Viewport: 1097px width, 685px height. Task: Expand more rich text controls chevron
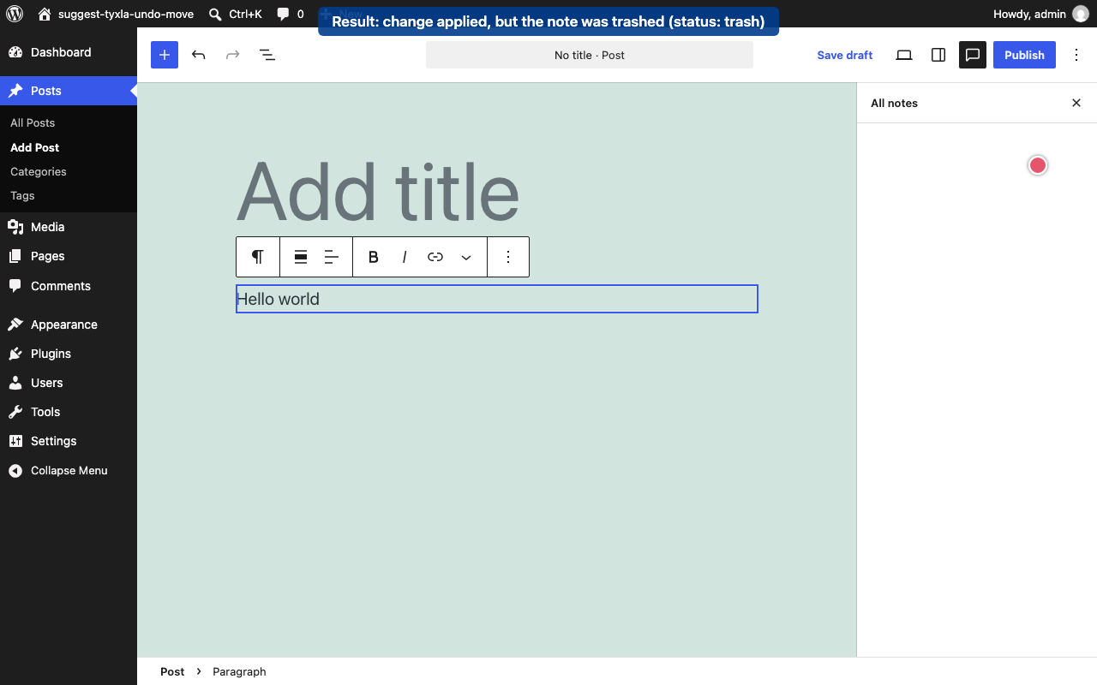point(466,257)
